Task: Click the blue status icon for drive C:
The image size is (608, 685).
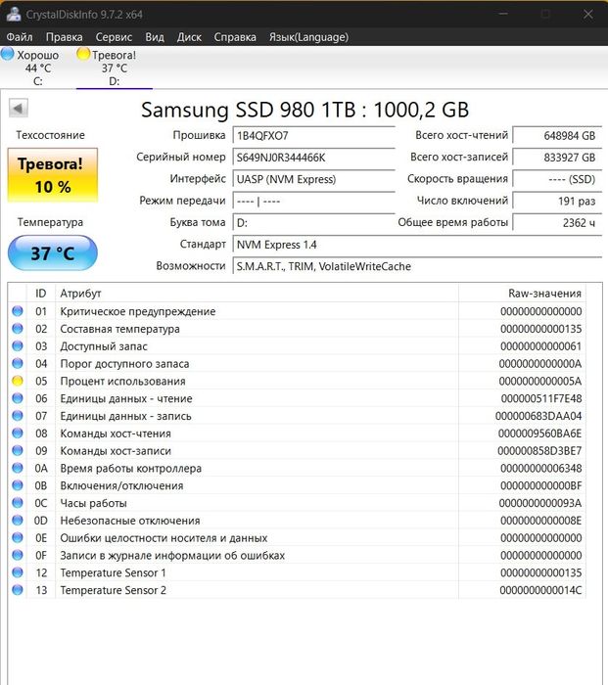Action: click(x=8, y=54)
